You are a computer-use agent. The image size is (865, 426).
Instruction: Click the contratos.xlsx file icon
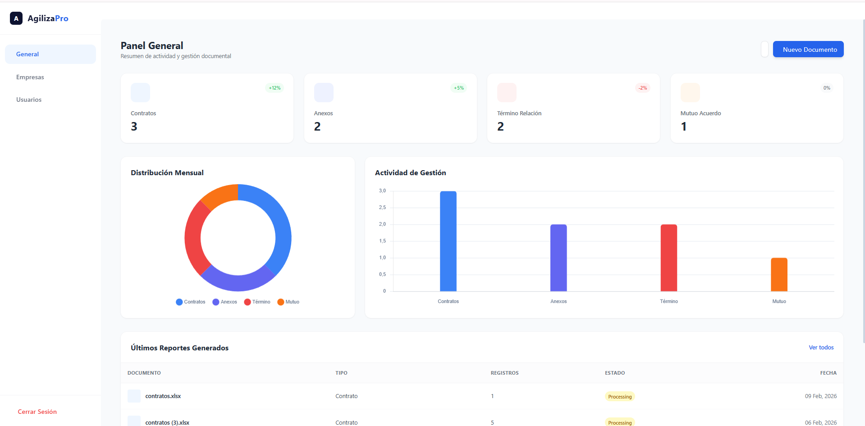coord(134,396)
